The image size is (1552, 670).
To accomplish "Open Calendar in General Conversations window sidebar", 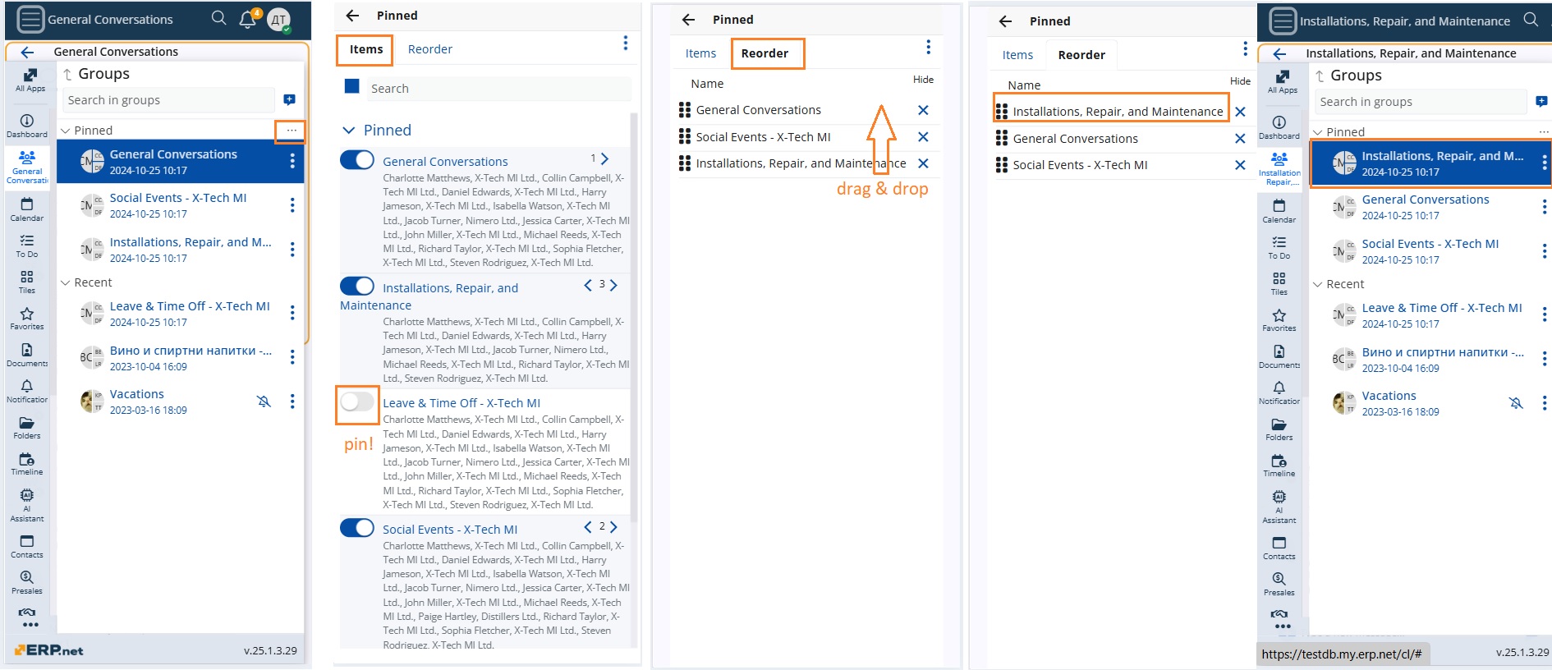I will (x=27, y=209).
